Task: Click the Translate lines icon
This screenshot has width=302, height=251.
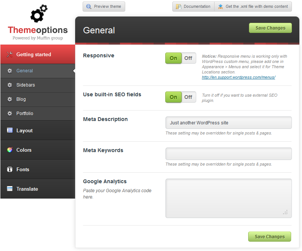Action: [x=10, y=189]
